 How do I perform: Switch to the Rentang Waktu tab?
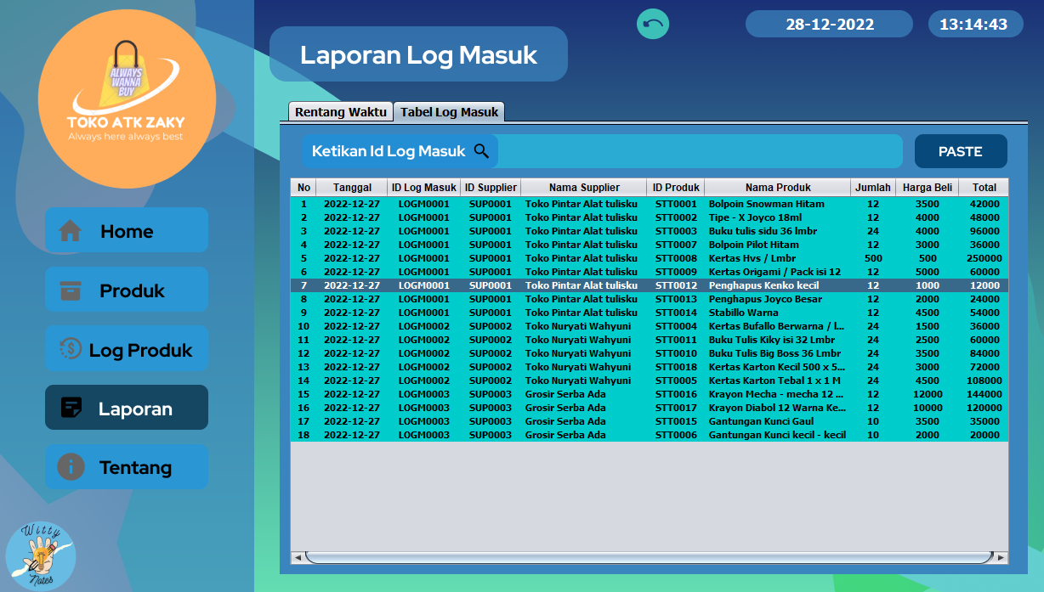point(340,112)
